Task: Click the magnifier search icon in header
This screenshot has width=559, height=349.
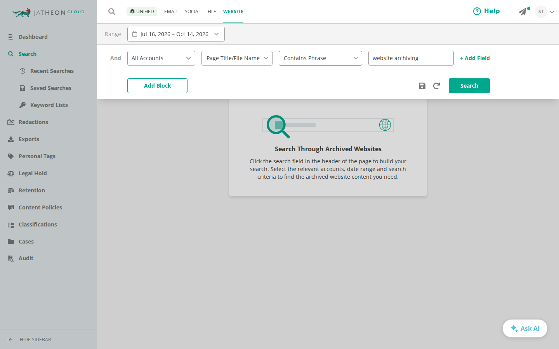Action: (112, 12)
